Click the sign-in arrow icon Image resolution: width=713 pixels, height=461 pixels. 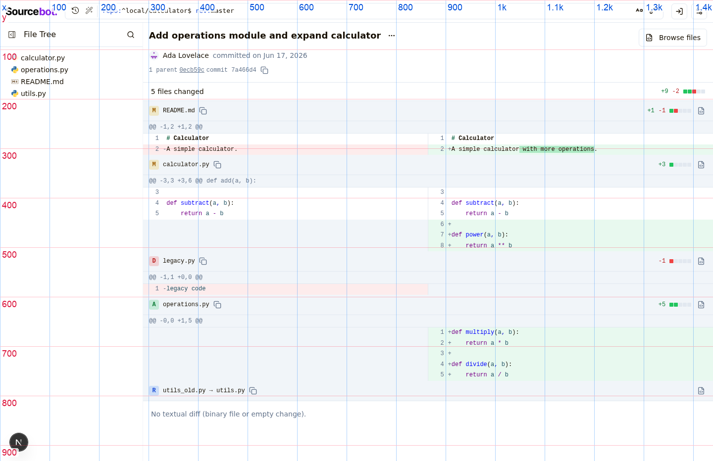679,11
